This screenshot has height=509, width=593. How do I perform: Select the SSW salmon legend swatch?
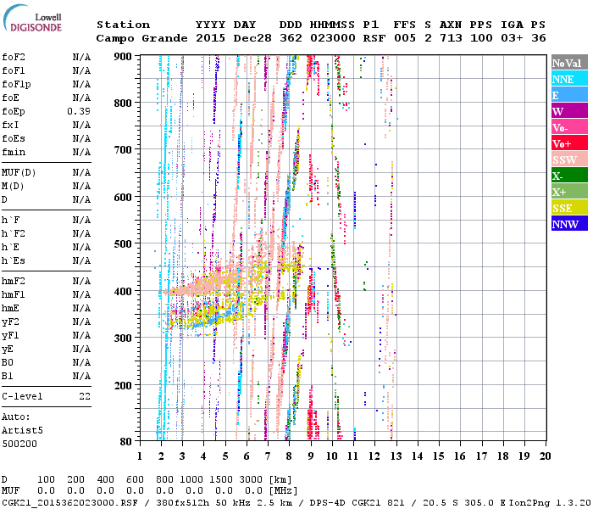coord(569,159)
